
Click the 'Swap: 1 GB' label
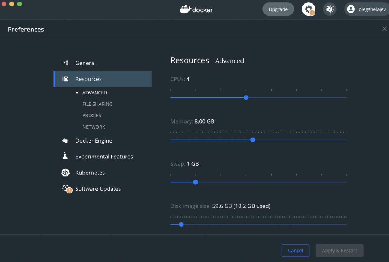click(x=185, y=164)
